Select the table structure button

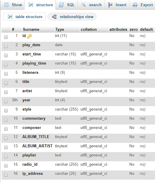point(25,17)
